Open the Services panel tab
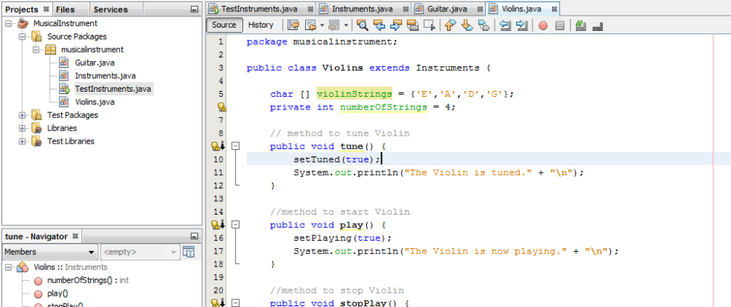Viewport: 731px width, 307px height. 110,10
